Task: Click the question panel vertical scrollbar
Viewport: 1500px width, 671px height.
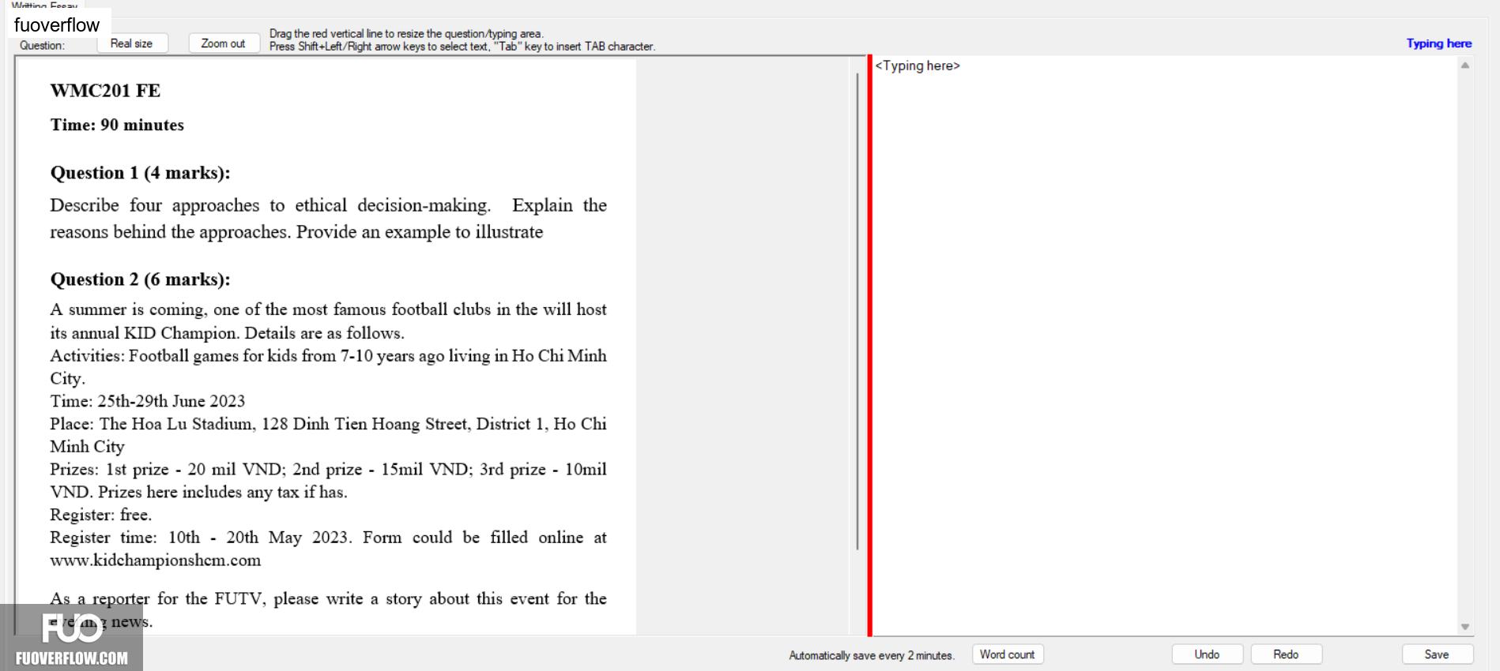Action: click(x=857, y=312)
